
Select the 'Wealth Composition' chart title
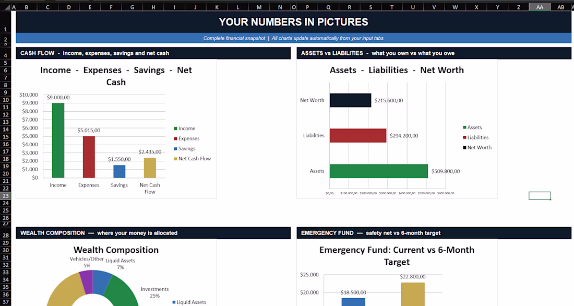pos(116,250)
